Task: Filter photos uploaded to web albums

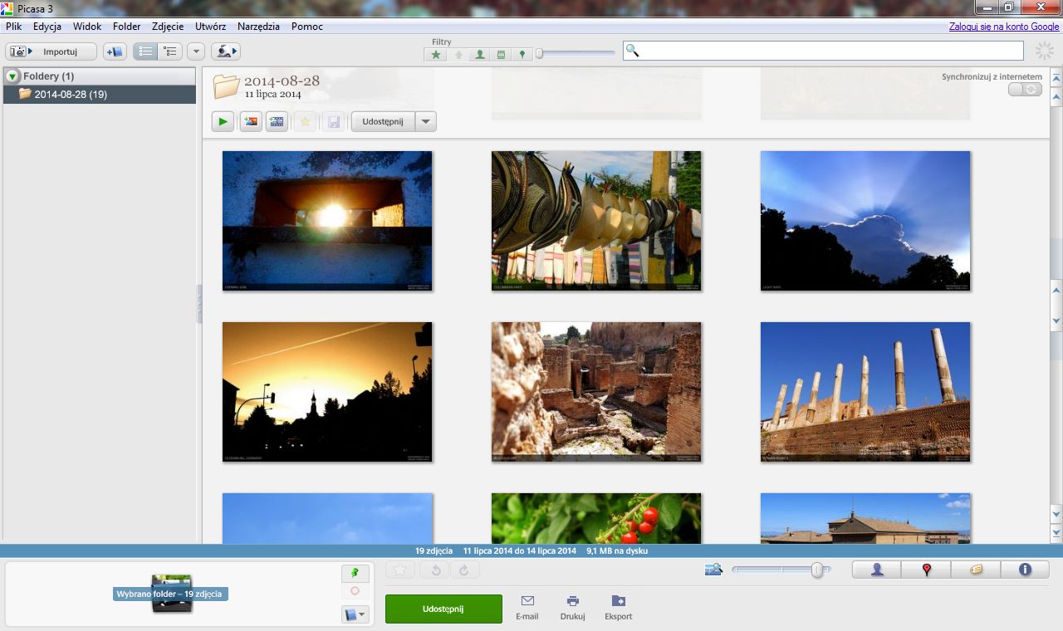Action: point(458,55)
